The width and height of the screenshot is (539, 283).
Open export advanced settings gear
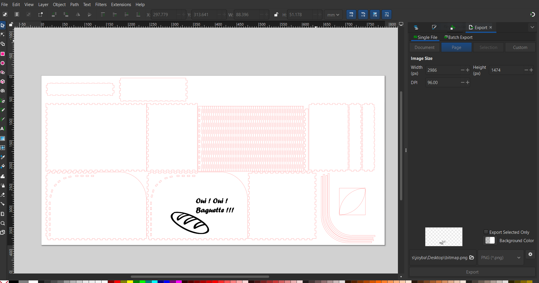[530, 254]
